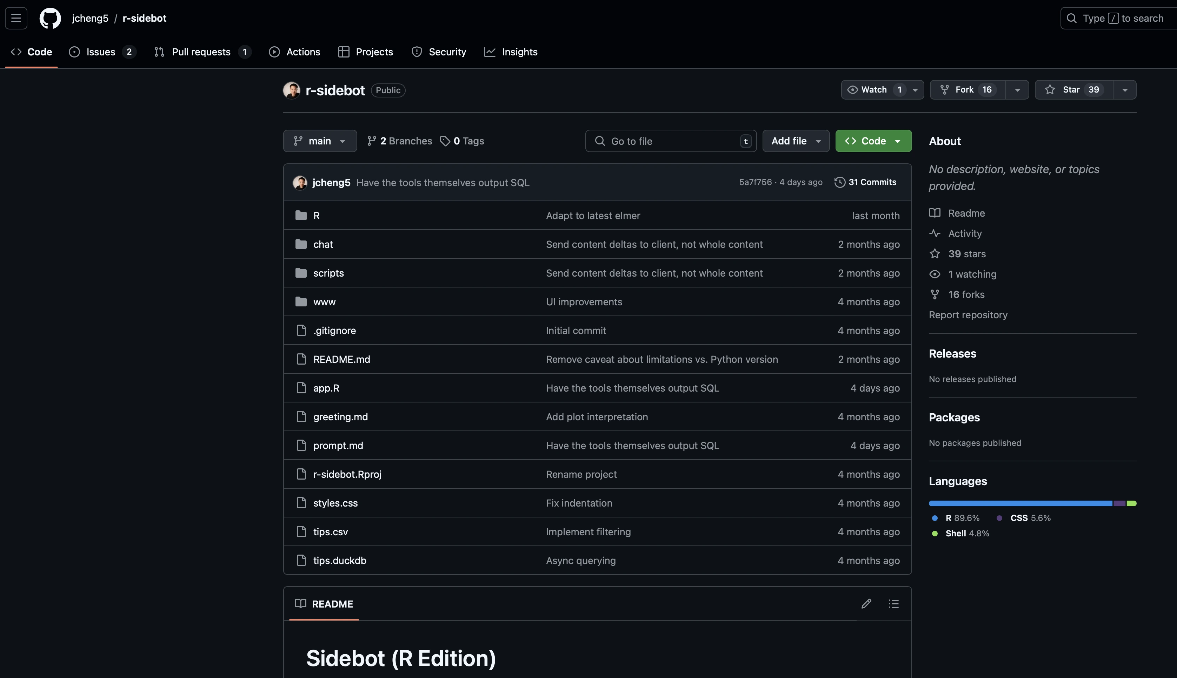Expand the Add file dropdown
The image size is (1177, 678).
pyautogui.click(x=796, y=141)
